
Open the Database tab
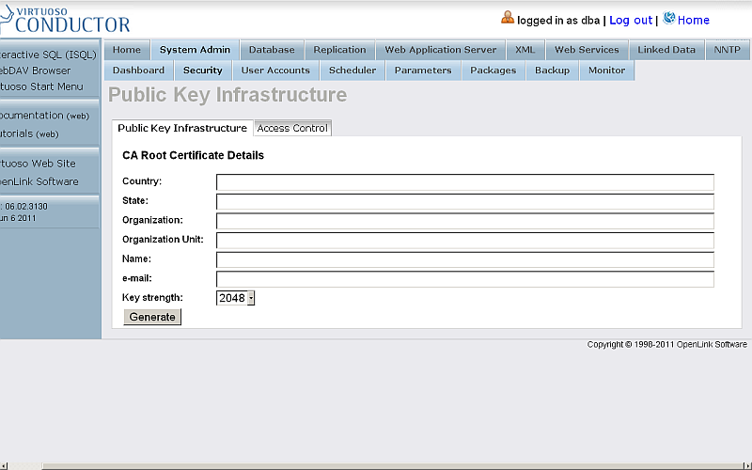(272, 50)
